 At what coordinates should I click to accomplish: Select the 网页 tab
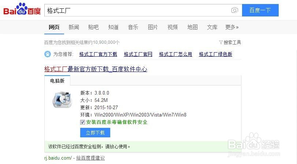click(x=54, y=27)
